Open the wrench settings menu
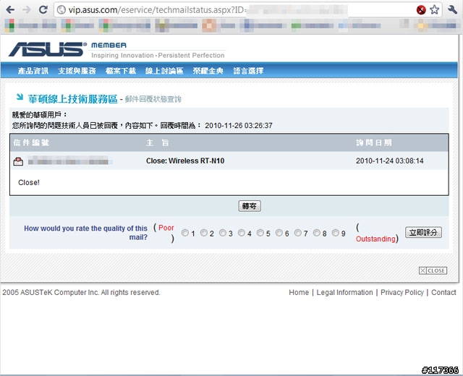 [x=452, y=9]
